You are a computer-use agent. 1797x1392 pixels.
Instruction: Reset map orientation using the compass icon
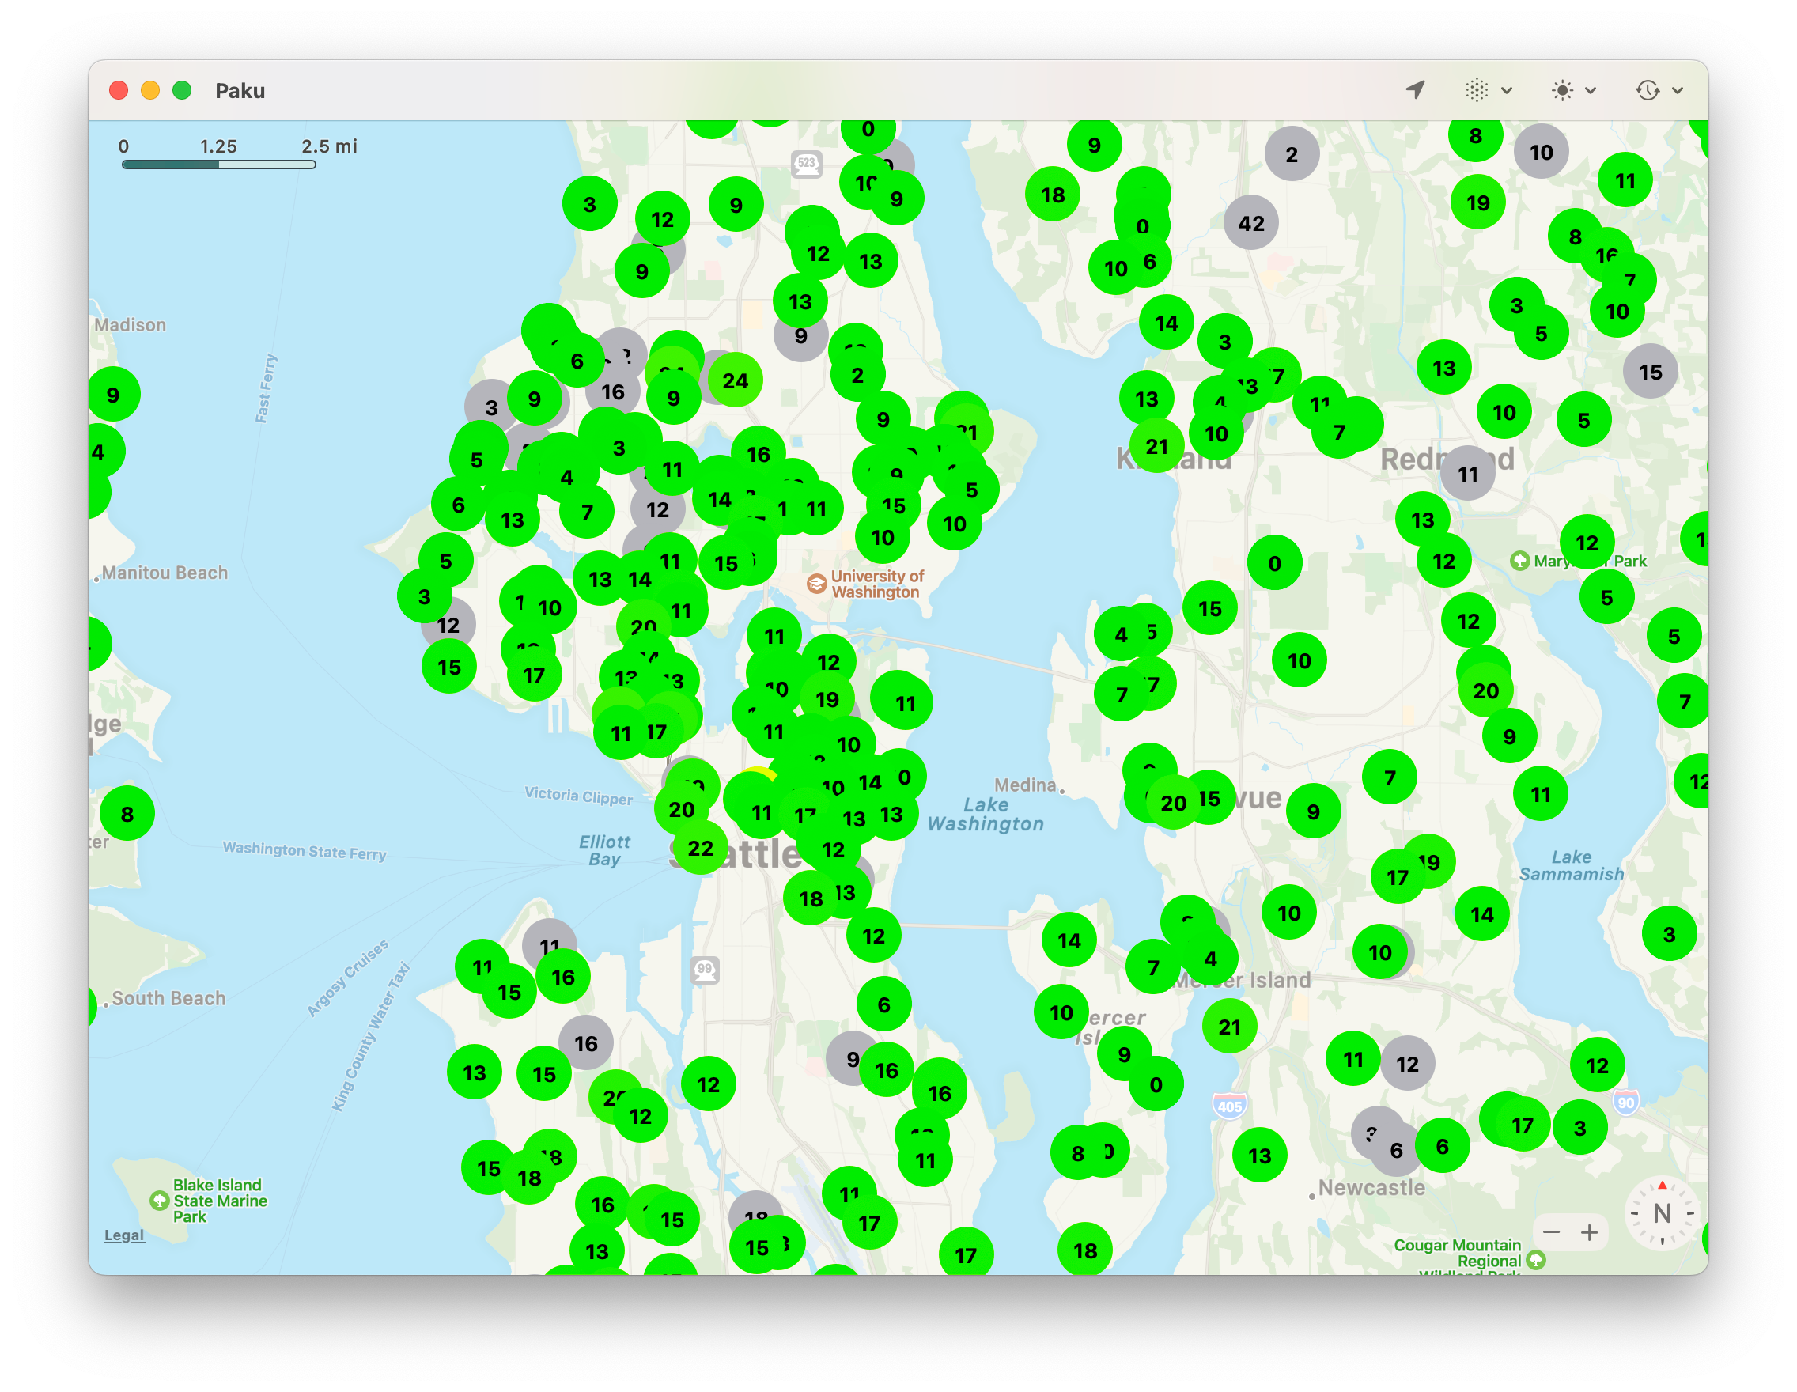coord(1663,1212)
